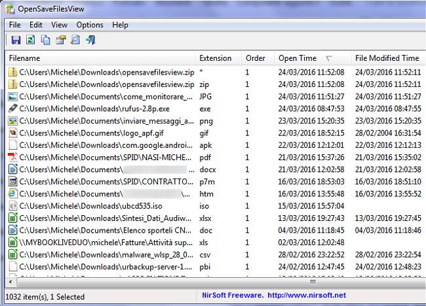Click the '1032 item(s), 1 Selected' status text

click(x=45, y=297)
